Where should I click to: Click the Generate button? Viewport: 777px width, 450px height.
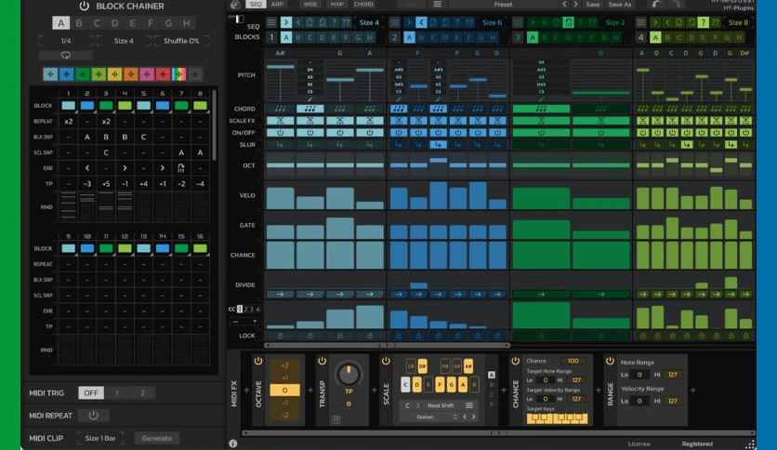click(156, 438)
